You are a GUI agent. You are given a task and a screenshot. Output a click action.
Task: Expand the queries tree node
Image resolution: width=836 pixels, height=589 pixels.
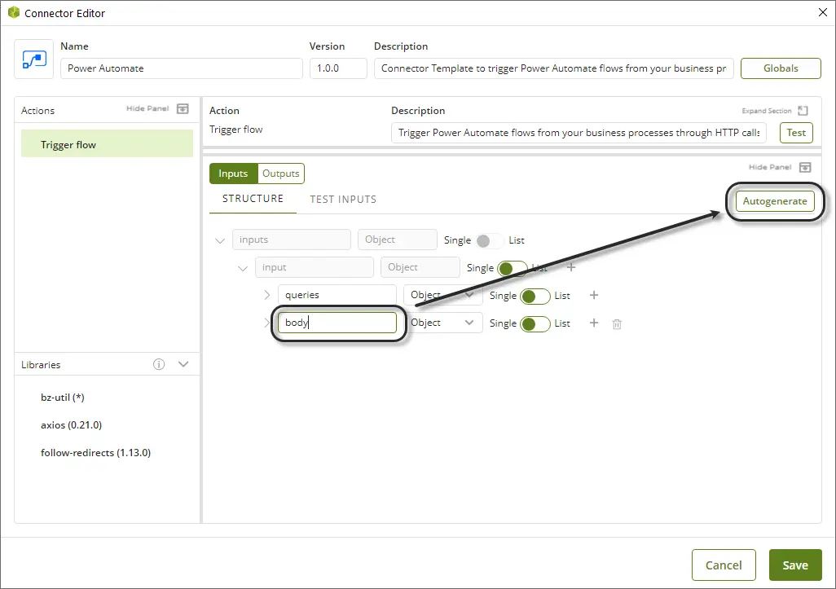(x=267, y=295)
